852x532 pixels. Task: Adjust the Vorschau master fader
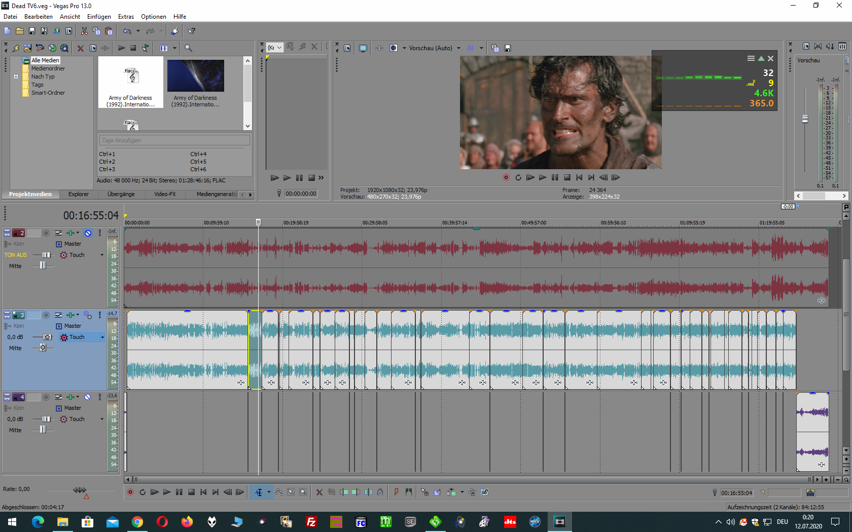pos(805,119)
